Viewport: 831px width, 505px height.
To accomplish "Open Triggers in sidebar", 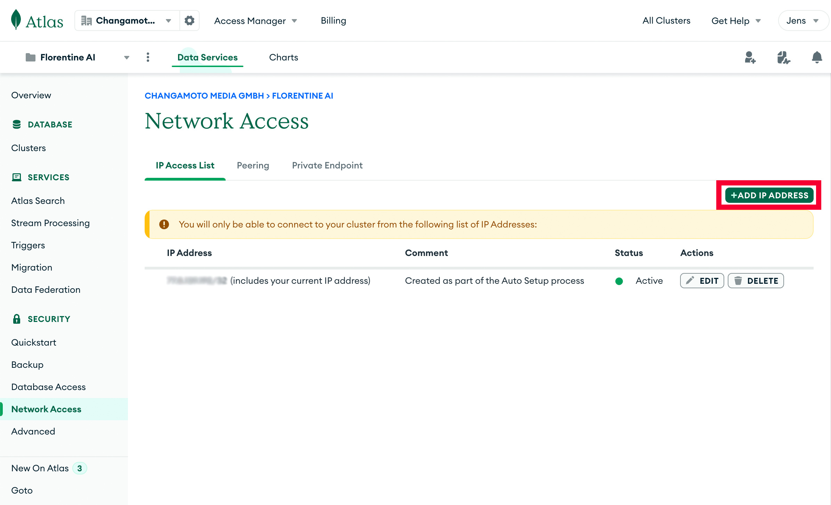I will pos(28,245).
